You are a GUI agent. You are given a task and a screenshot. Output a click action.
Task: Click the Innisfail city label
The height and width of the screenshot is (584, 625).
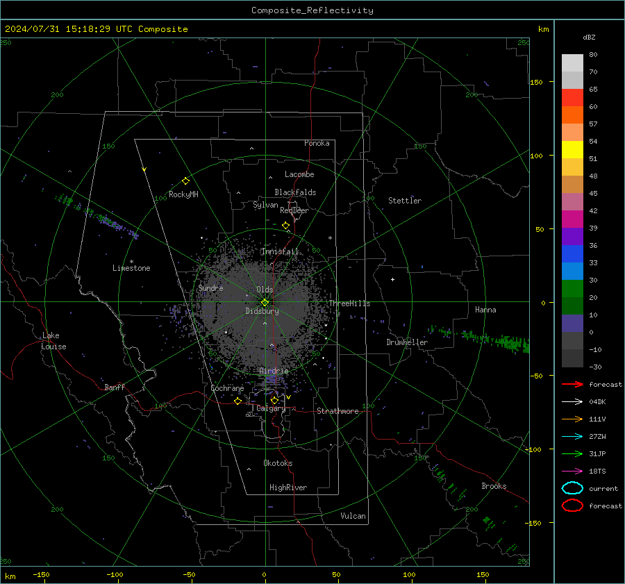click(280, 251)
